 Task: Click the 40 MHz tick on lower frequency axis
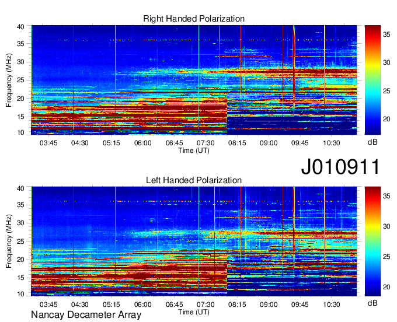click(x=20, y=188)
